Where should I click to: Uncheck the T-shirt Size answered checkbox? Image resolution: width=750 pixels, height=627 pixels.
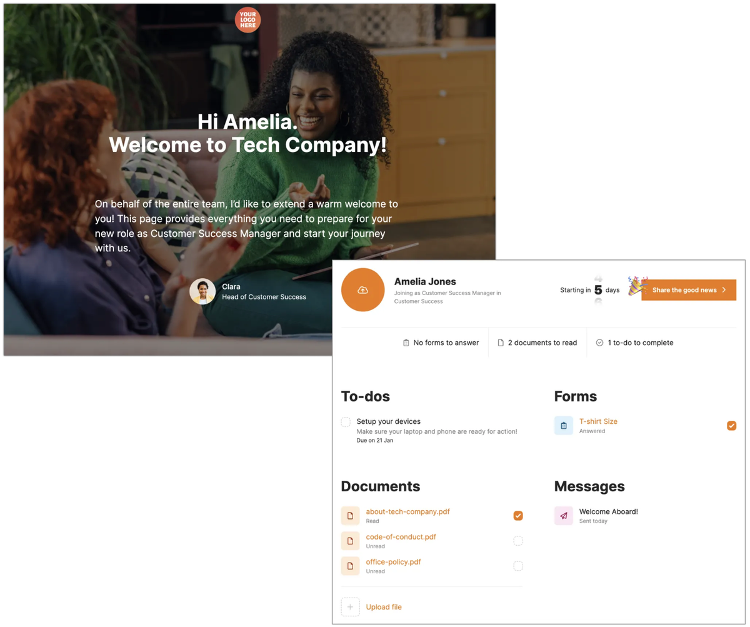click(x=732, y=426)
